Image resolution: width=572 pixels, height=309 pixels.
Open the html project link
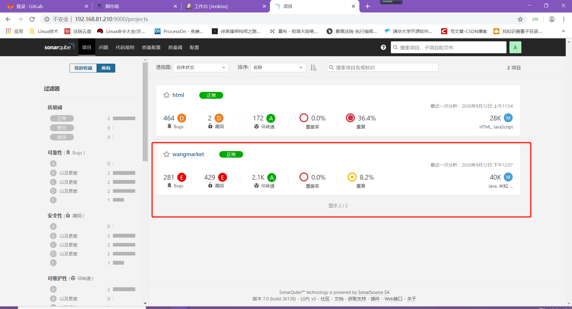(178, 95)
